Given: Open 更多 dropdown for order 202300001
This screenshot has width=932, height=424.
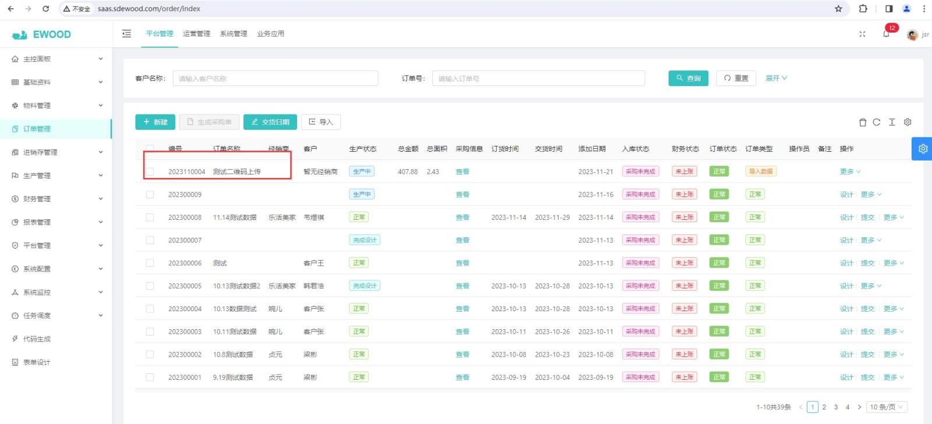Looking at the screenshot, I should coord(894,377).
